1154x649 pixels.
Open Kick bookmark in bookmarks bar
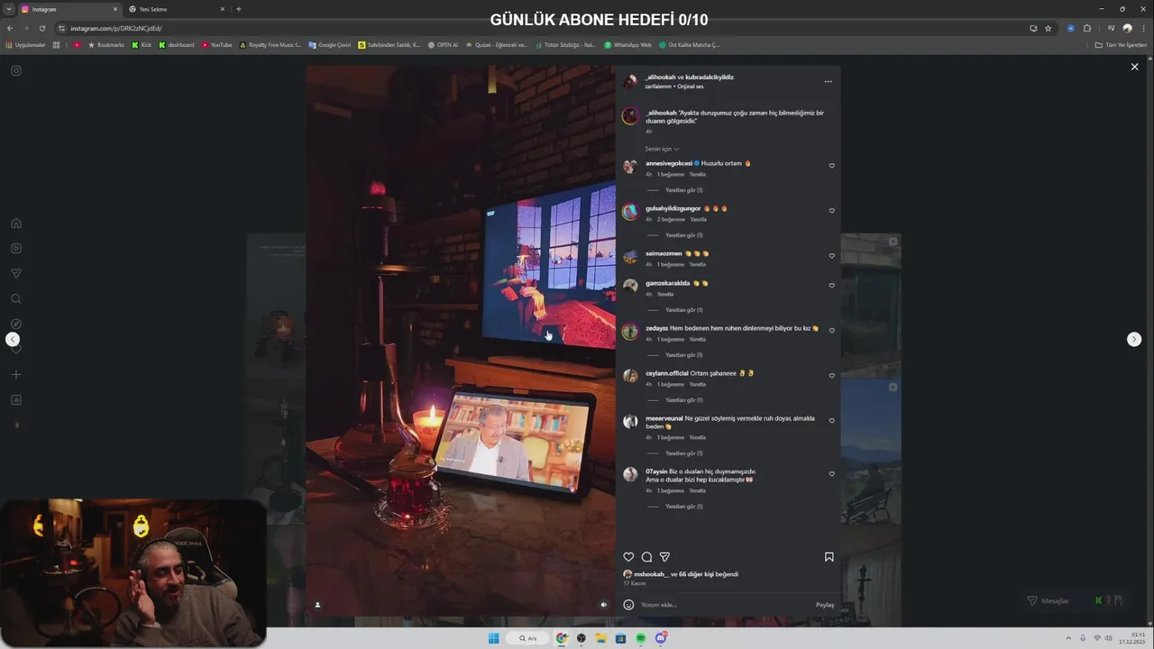[142, 44]
